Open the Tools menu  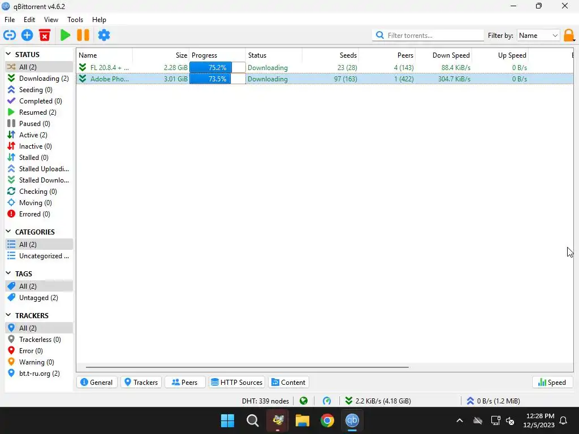tap(75, 20)
